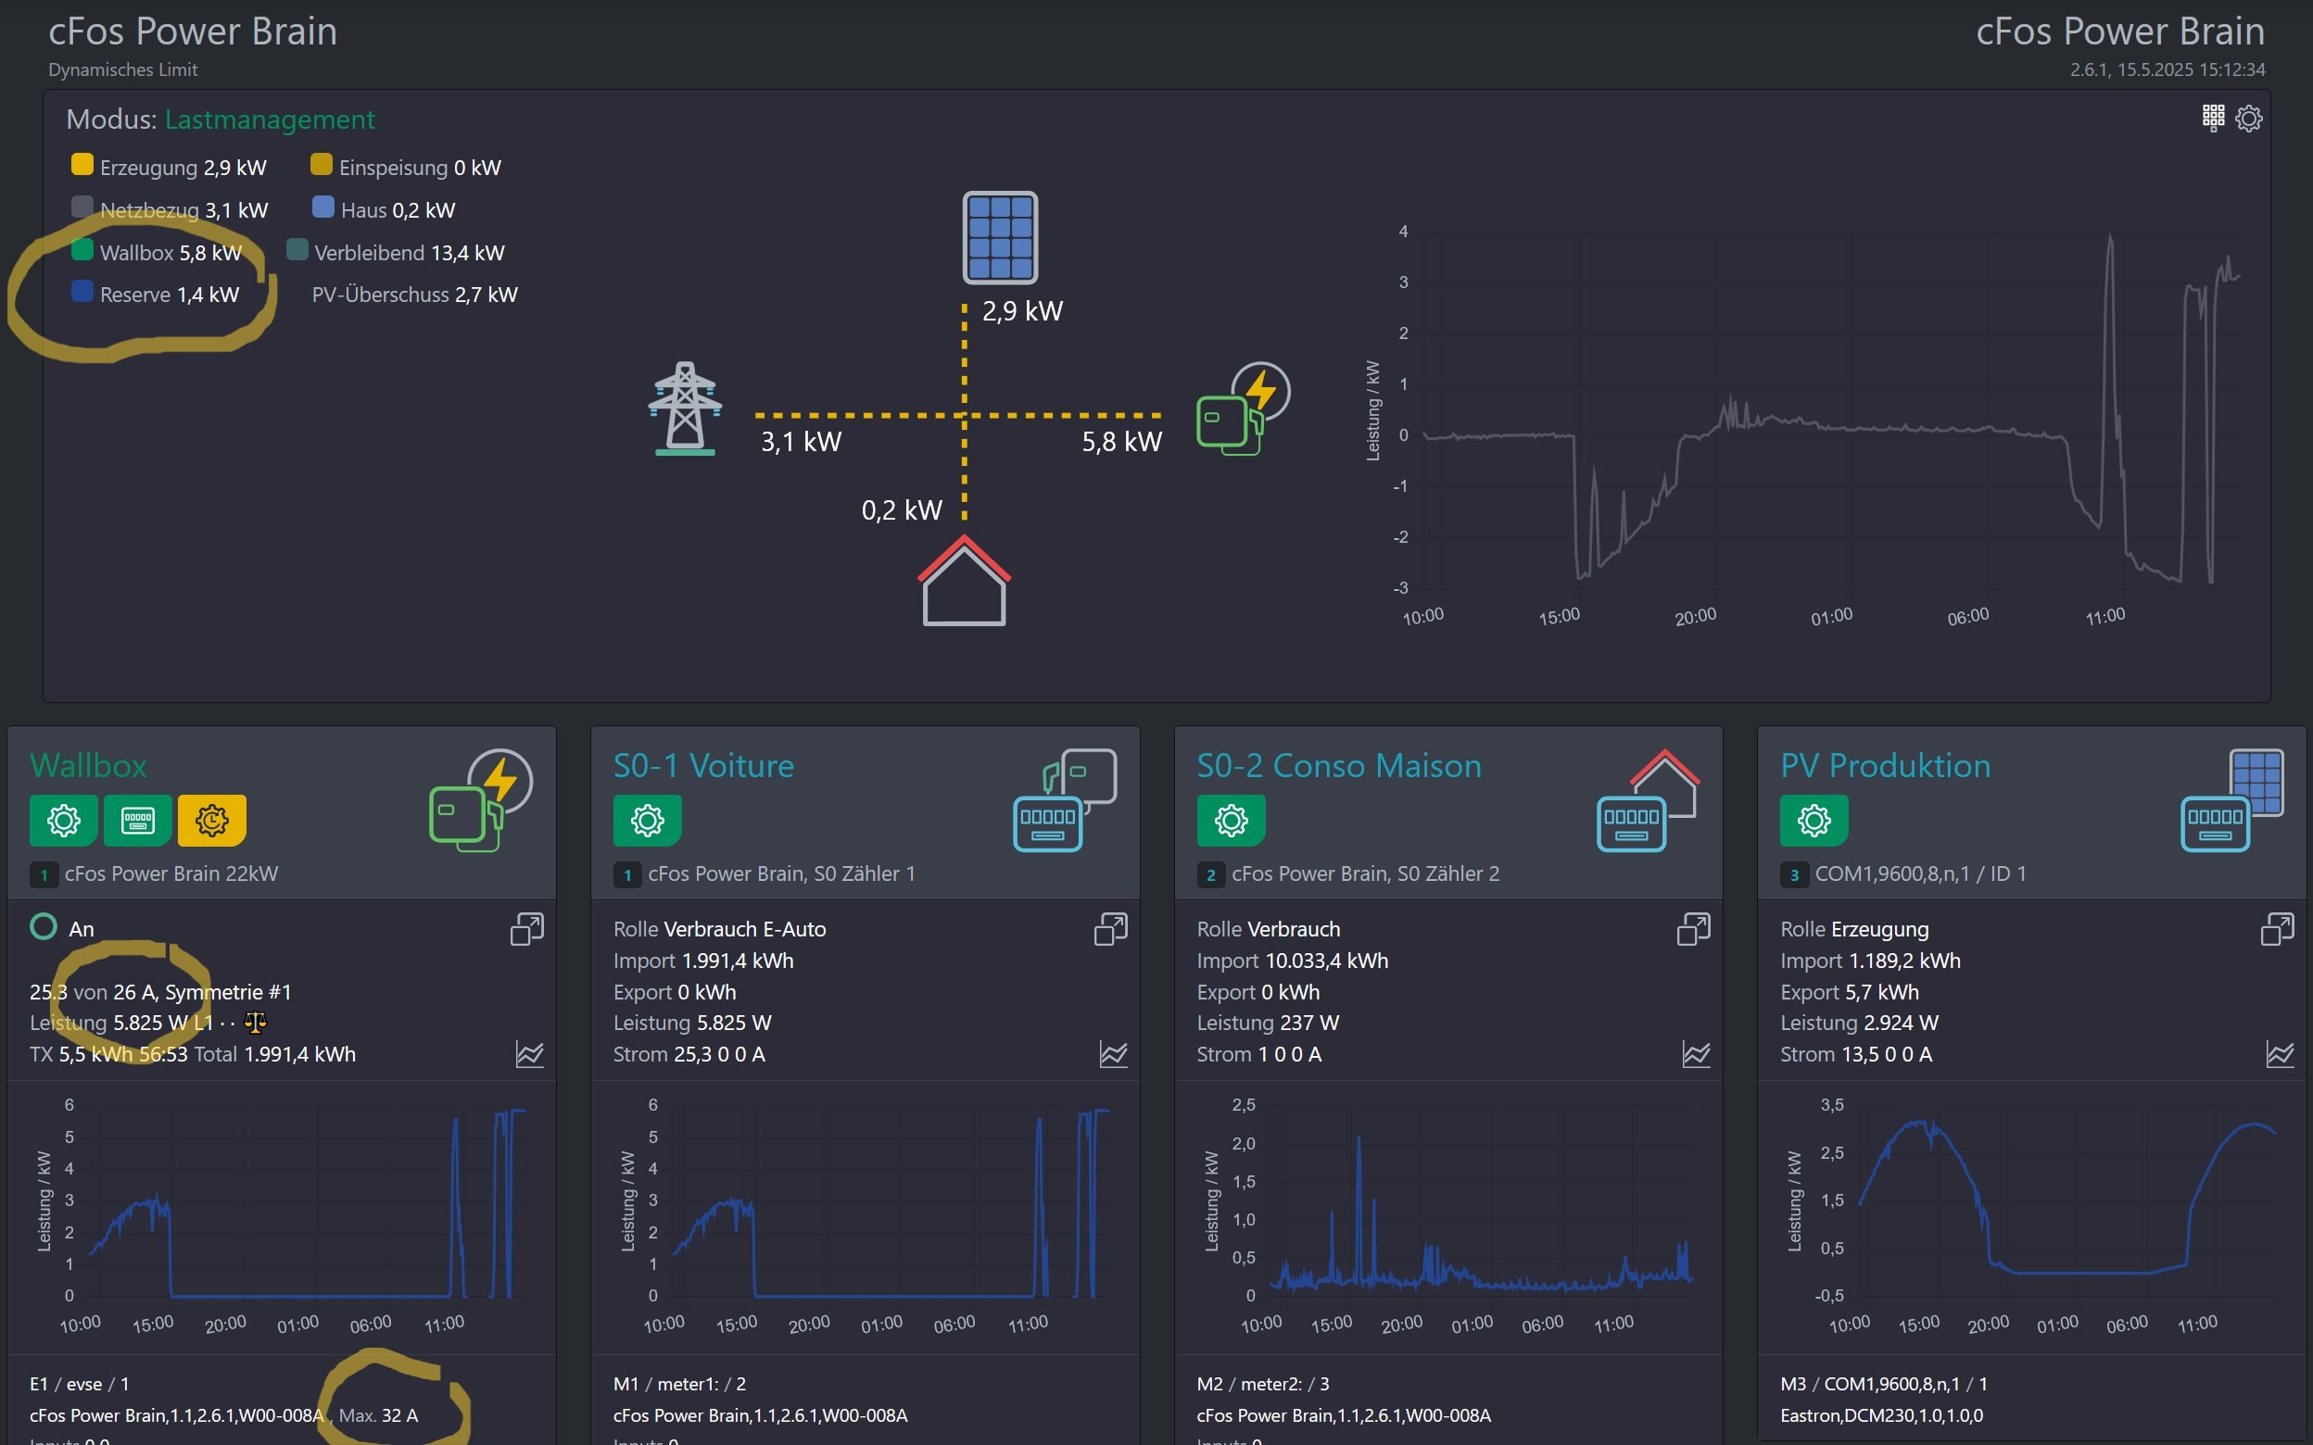
Task: Click 'Import 10.033,4 kWh' value
Action: [1292, 961]
